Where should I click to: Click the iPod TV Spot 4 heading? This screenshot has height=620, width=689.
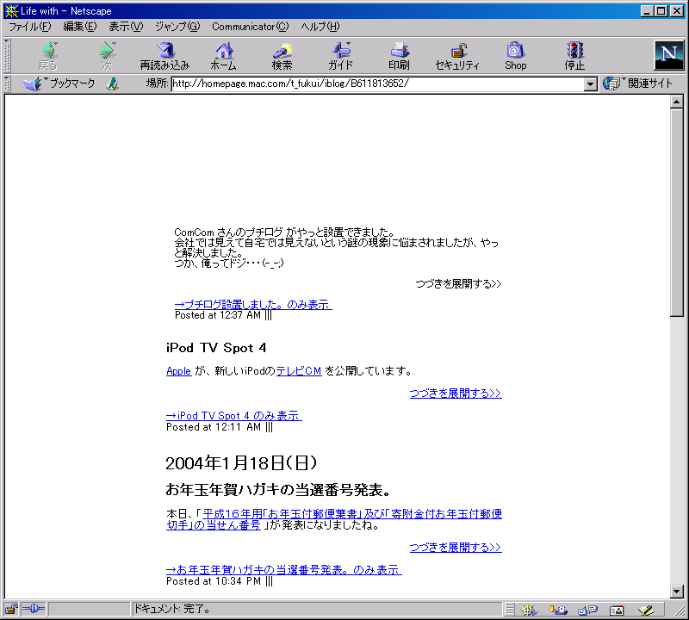(216, 348)
